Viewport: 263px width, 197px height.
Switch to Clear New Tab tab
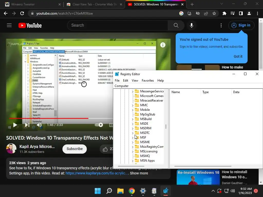pos(95,4)
